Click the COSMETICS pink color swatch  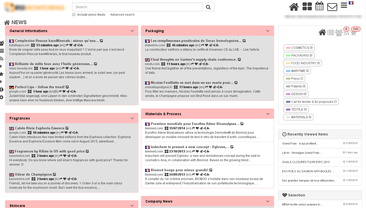pos(288,48)
